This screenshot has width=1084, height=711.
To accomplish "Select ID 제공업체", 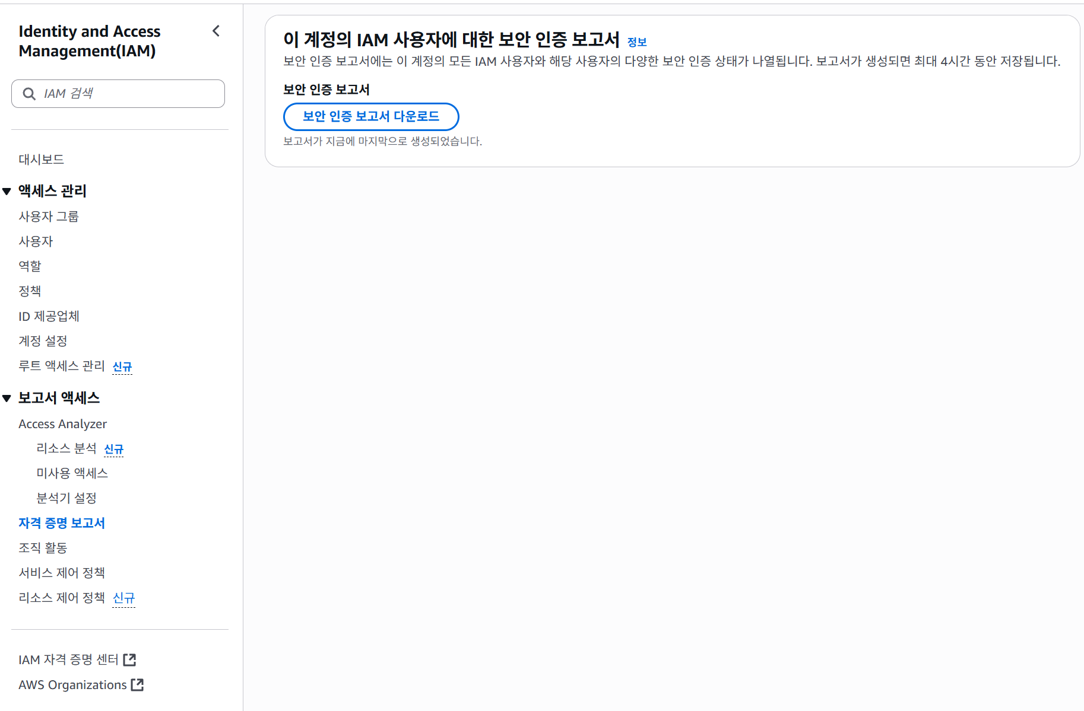I will click(49, 316).
